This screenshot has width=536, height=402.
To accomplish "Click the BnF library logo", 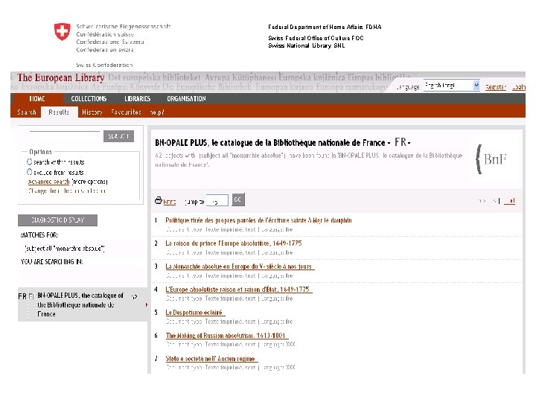I will [x=491, y=159].
